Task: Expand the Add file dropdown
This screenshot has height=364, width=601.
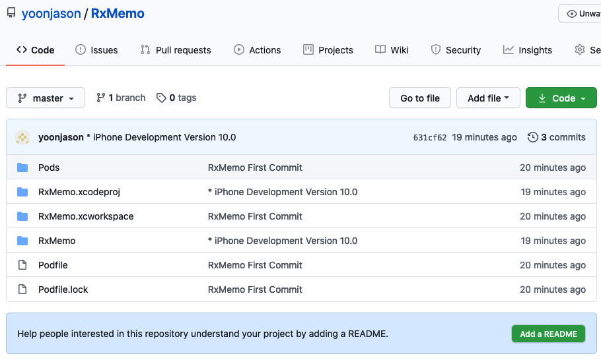Action: (488, 98)
